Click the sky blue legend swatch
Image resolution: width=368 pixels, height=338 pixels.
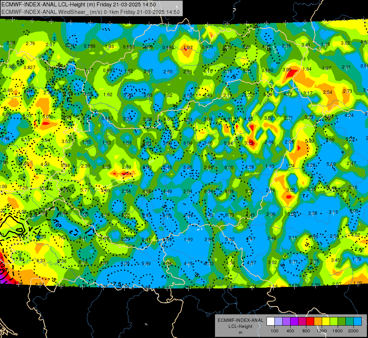pyautogui.click(x=357, y=321)
